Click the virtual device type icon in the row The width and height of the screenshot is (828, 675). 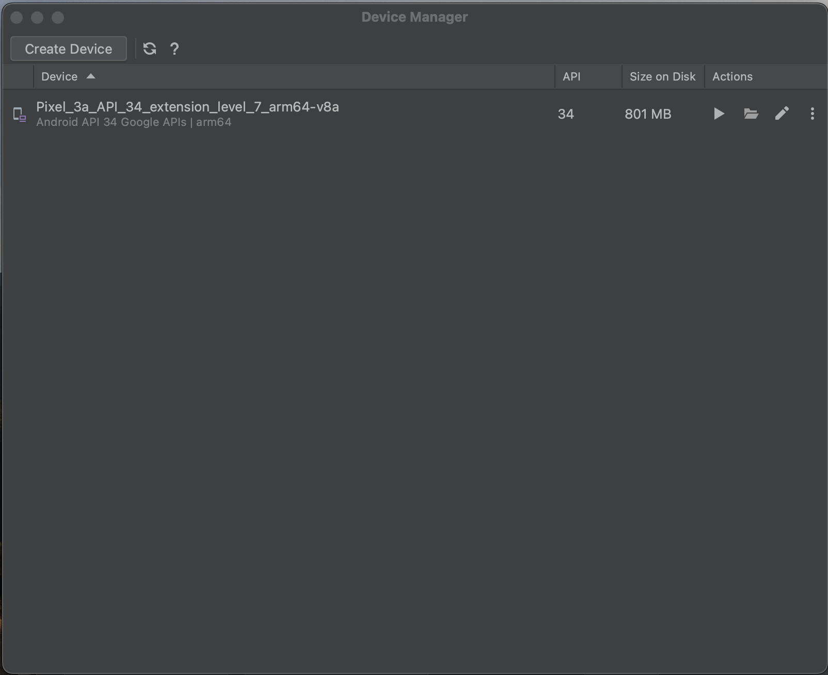tap(19, 115)
